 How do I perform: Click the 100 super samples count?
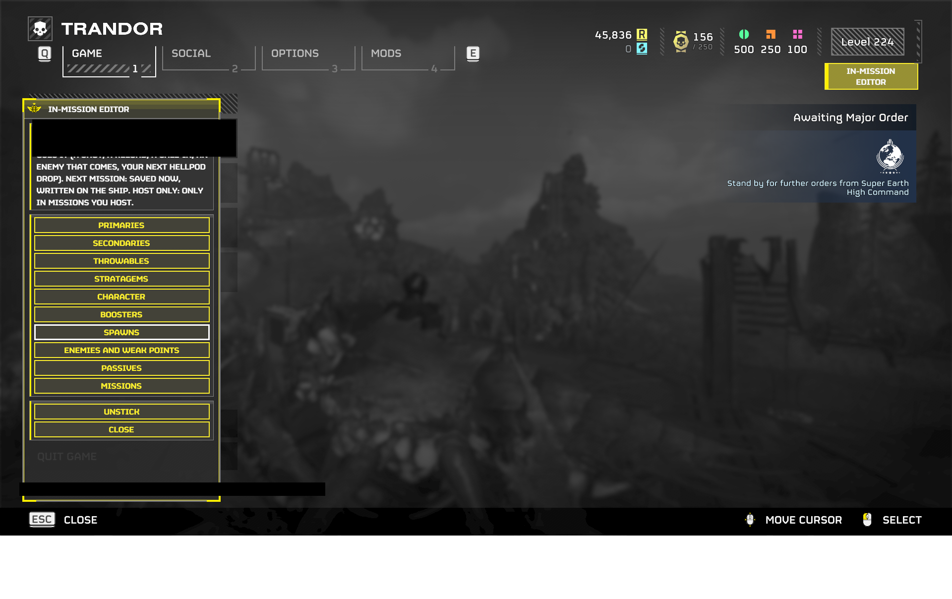pyautogui.click(x=797, y=49)
